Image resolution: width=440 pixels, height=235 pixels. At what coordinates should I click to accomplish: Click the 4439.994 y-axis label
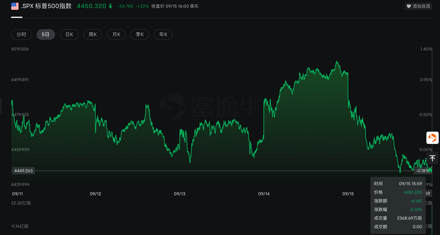coord(20,185)
